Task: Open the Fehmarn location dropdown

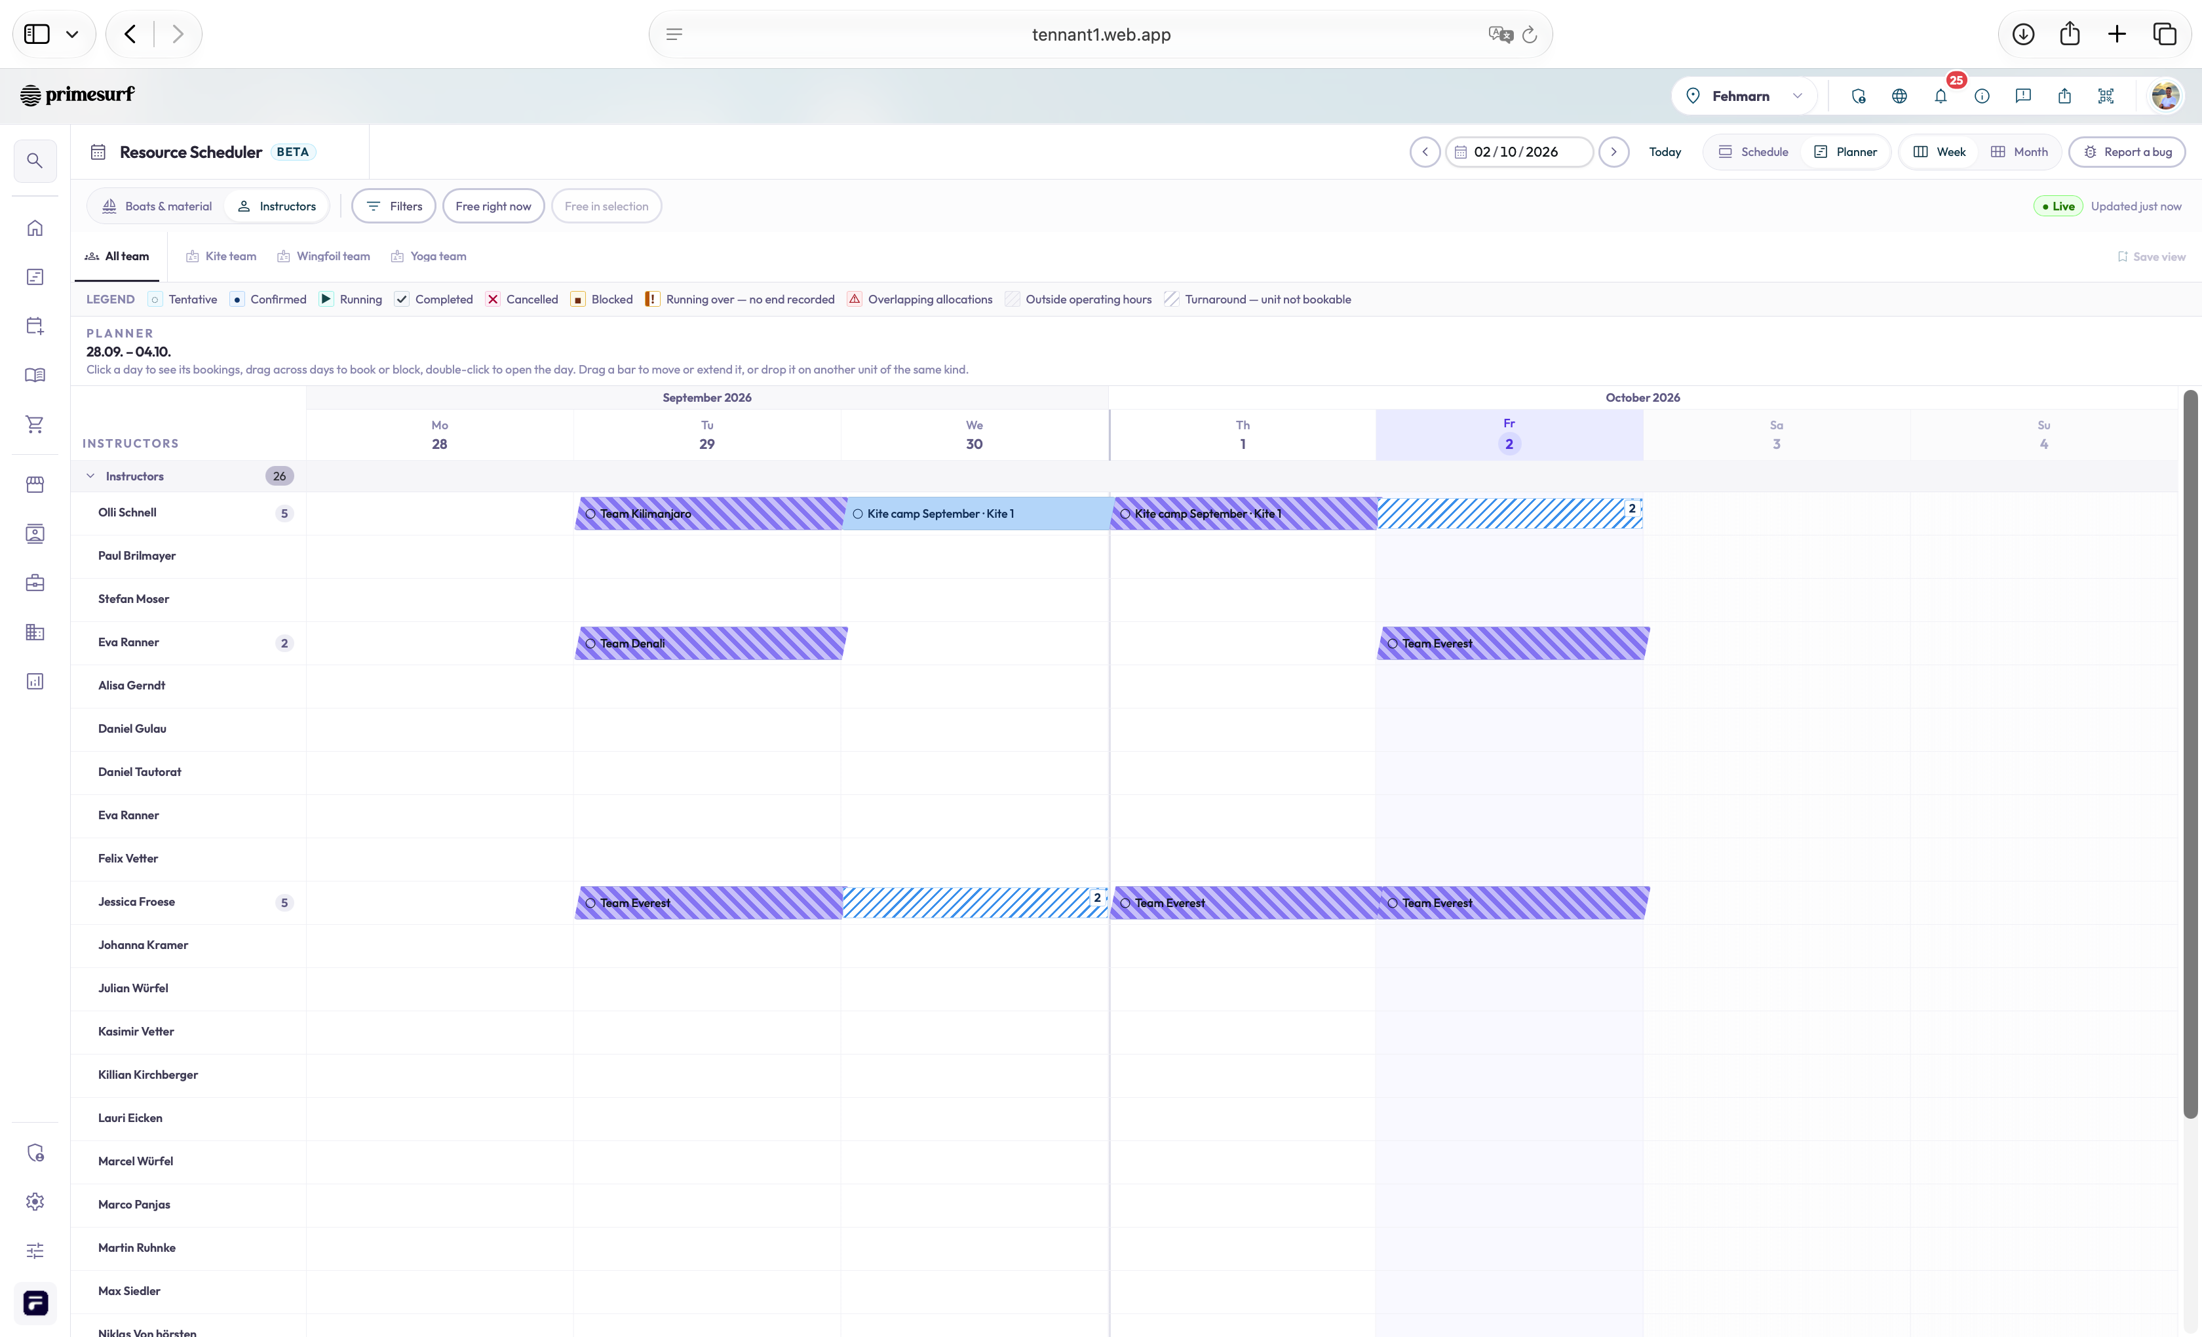Action: pos(1743,96)
